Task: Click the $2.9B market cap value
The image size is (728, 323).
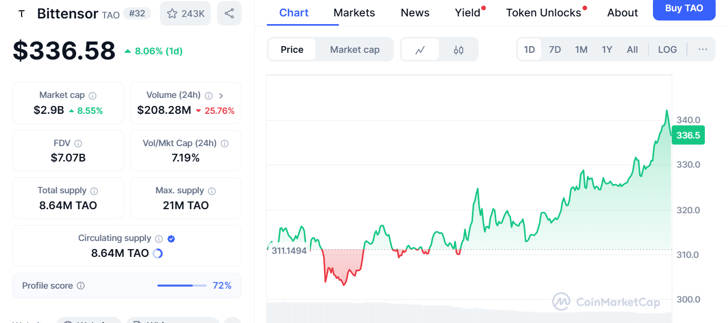Action: 49,110
